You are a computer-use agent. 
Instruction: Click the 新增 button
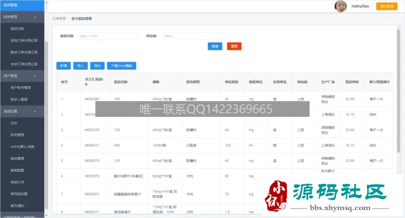tap(63, 66)
